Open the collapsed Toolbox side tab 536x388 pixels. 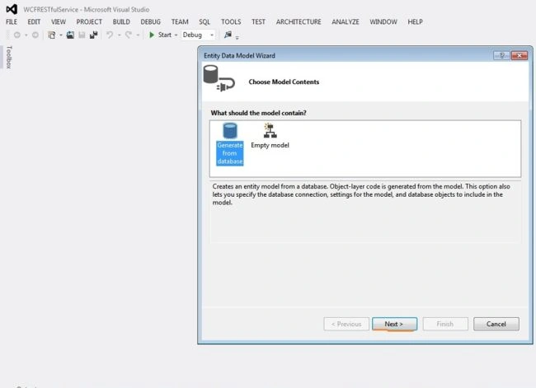coord(9,57)
